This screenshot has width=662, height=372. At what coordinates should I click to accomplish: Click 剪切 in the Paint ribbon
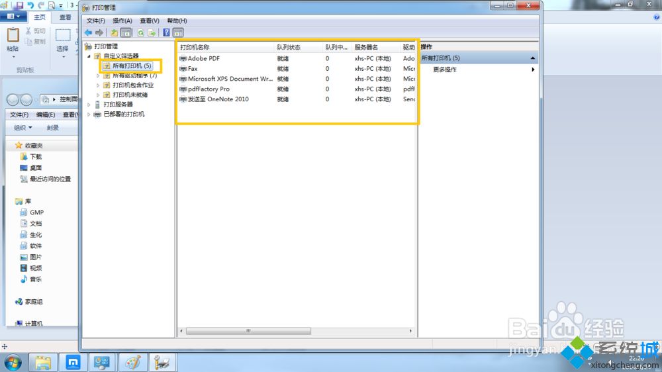[35, 31]
